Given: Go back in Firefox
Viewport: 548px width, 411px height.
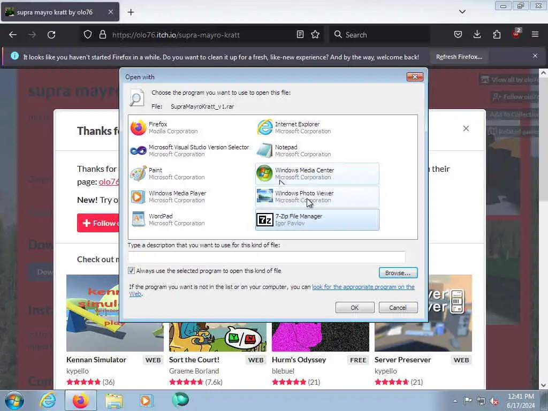Looking at the screenshot, I should pyautogui.click(x=13, y=35).
